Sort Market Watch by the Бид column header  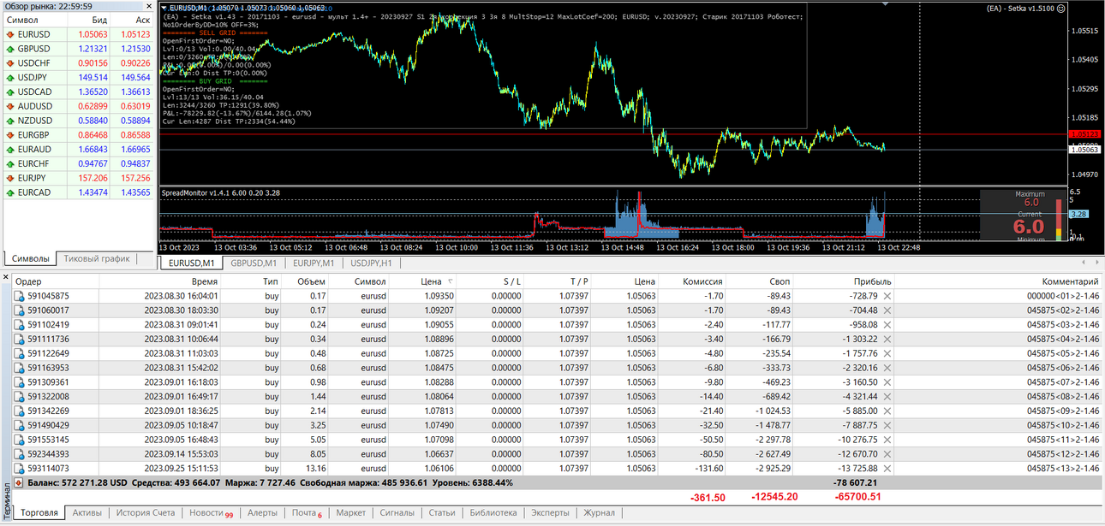[89, 19]
